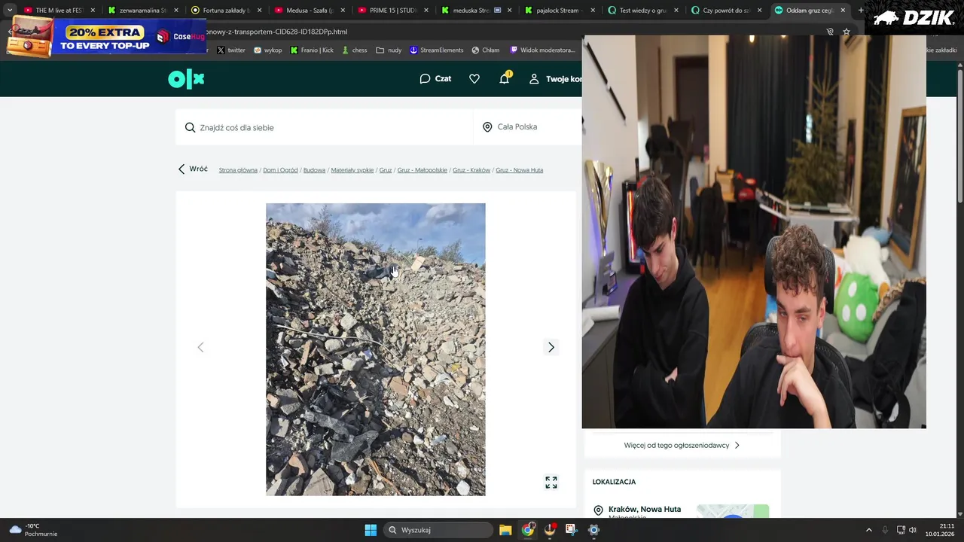Click the search magnifier icon on OLX
The width and height of the screenshot is (964, 542).
(191, 127)
